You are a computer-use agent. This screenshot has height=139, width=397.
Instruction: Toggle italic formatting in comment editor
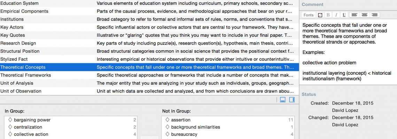pos(336,15)
